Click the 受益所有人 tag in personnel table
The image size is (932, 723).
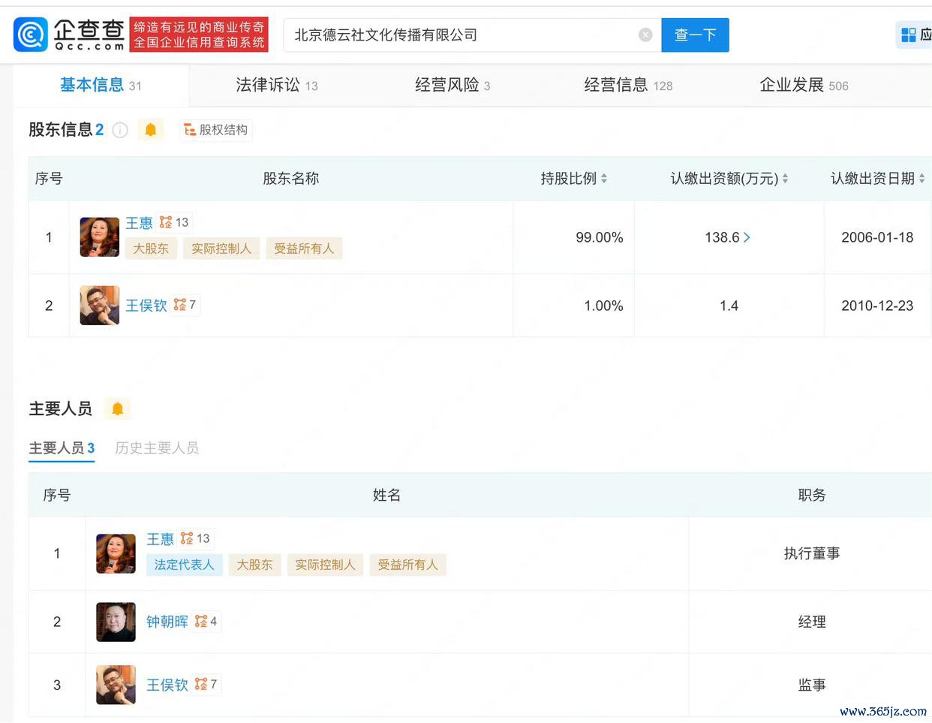[407, 565]
